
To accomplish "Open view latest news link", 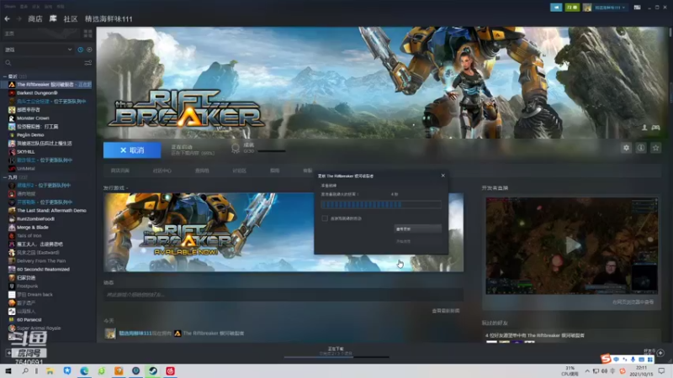I will click(446, 311).
